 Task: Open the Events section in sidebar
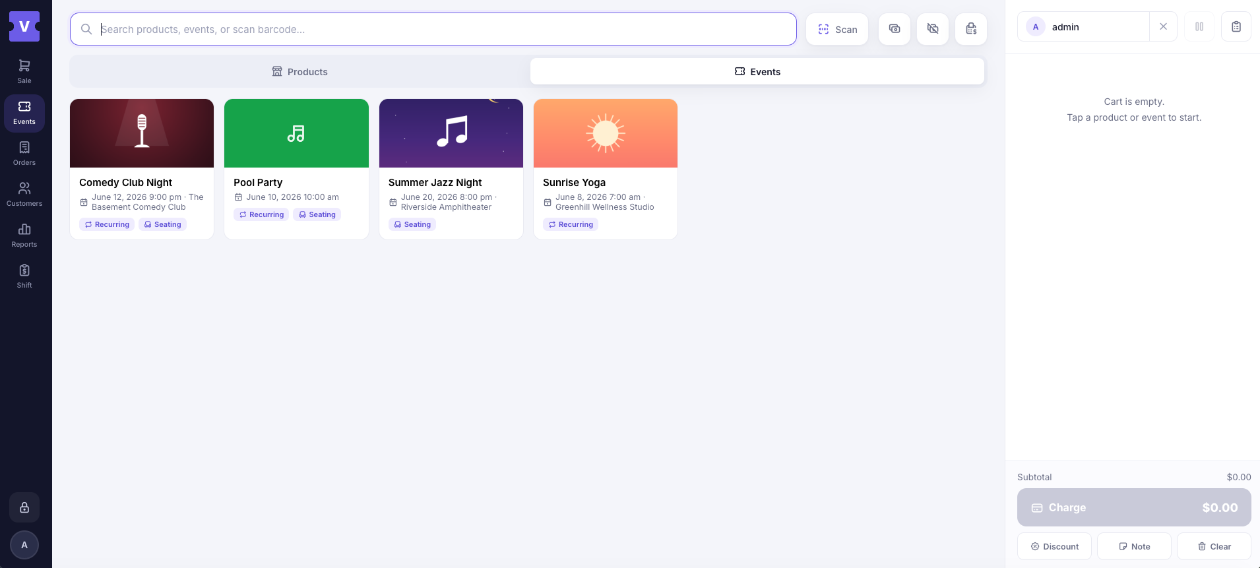(x=24, y=113)
